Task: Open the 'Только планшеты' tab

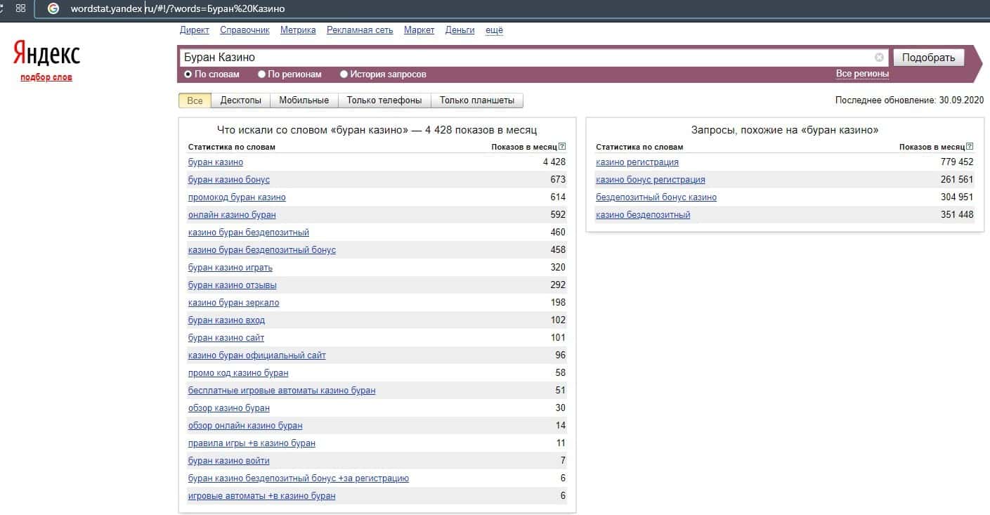Action: pos(476,100)
